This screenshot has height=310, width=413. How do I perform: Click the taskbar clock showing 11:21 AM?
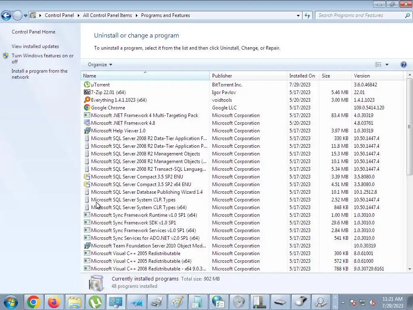coord(392,302)
